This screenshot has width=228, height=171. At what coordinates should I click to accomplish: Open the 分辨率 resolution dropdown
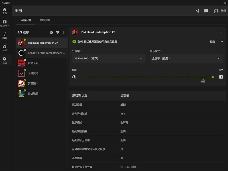coord(109,58)
